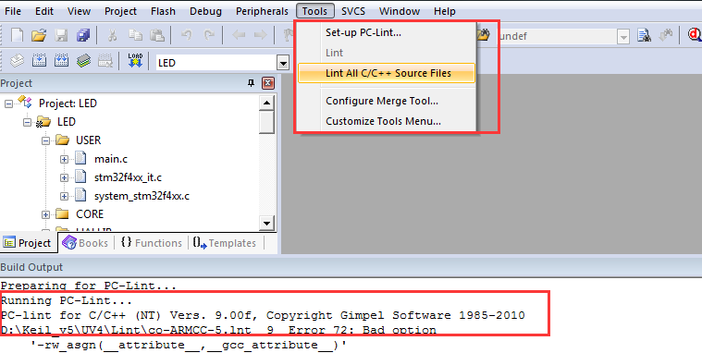Screen dimensions: 702x353
Task: Collapse the LED target node
Action: point(28,122)
